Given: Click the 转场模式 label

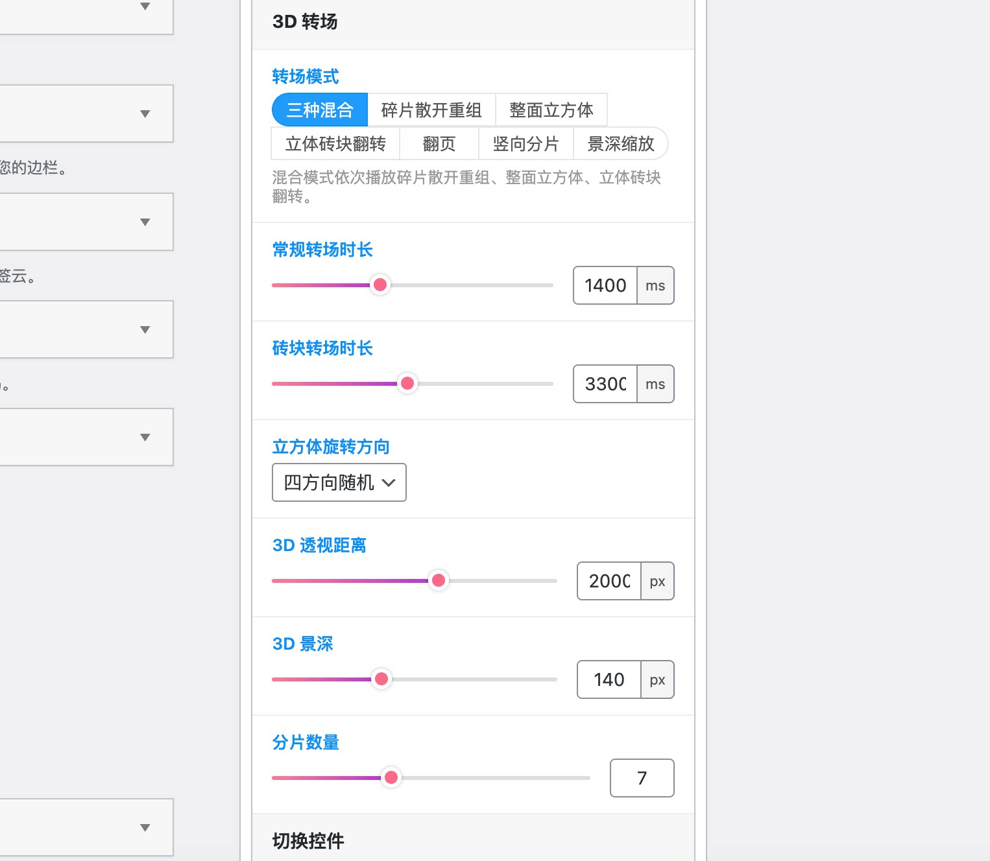Looking at the screenshot, I should pos(306,77).
